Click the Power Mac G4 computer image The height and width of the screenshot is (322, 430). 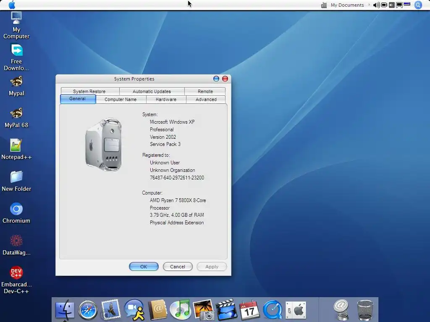pos(104,145)
